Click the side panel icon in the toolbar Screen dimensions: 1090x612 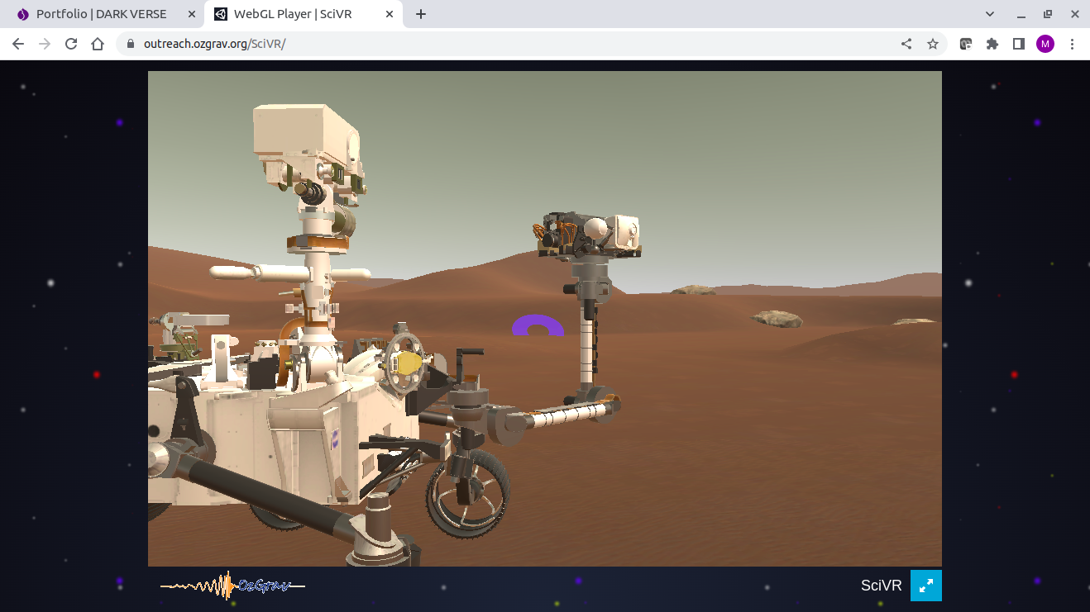1018,44
